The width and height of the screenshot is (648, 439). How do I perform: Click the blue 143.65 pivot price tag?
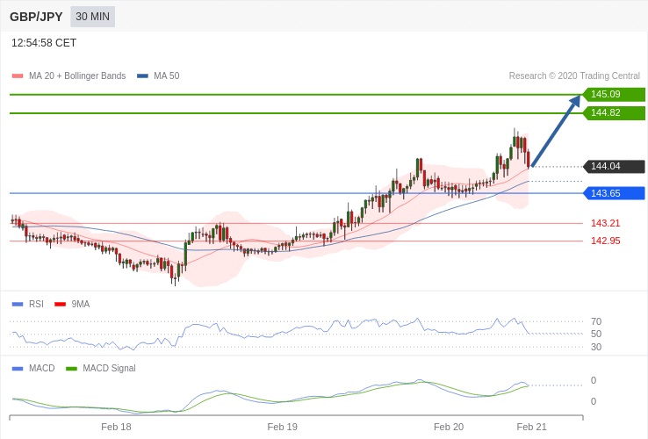613,193
